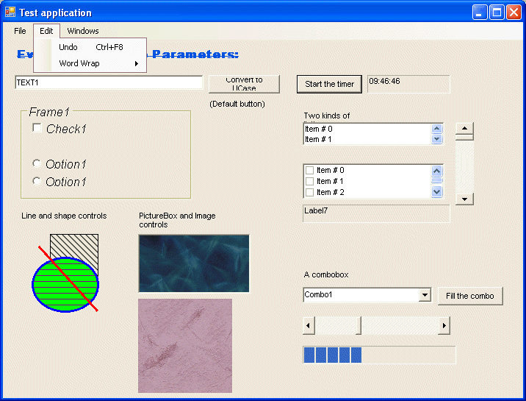Click the vertical scrollbar down arrow

[x=464, y=199]
